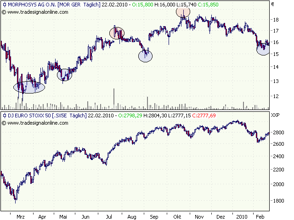Open tradesignalonline.com link in the EURO STOXX chart
The image size is (294, 220).
pos(38,123)
